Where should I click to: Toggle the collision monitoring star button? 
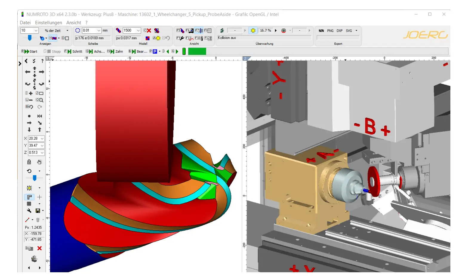coord(253,30)
